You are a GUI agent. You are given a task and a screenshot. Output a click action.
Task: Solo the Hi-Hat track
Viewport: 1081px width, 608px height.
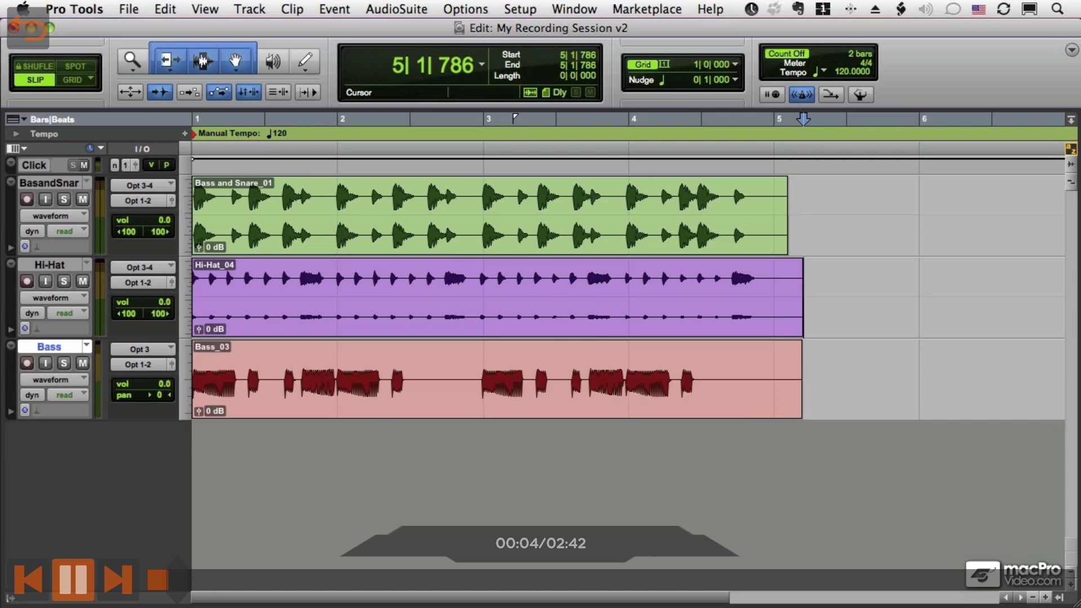pyautogui.click(x=64, y=281)
